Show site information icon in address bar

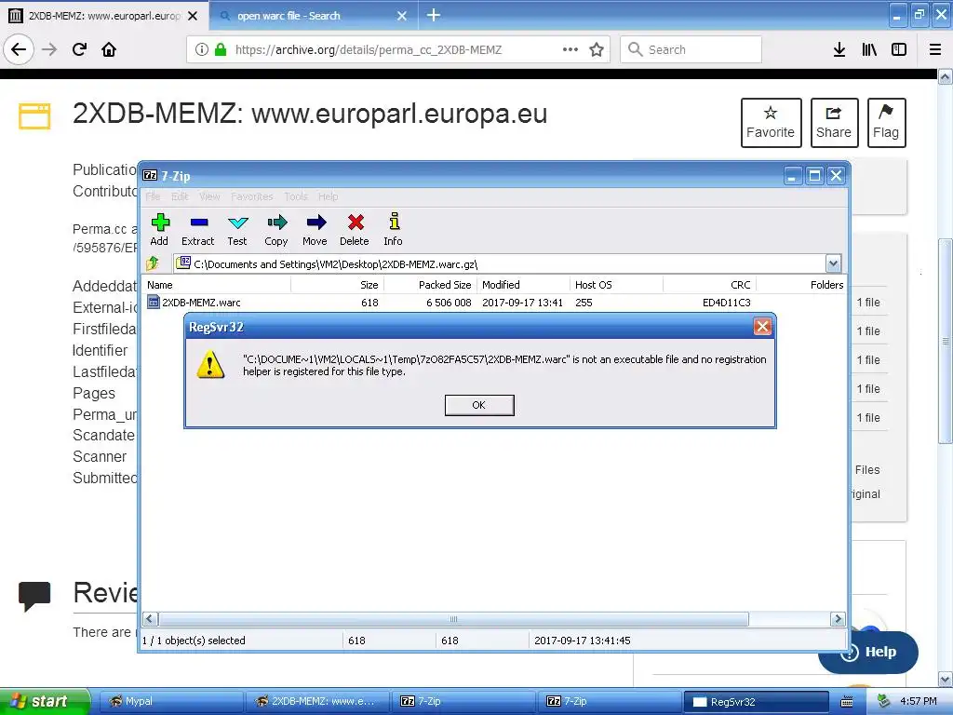202,49
